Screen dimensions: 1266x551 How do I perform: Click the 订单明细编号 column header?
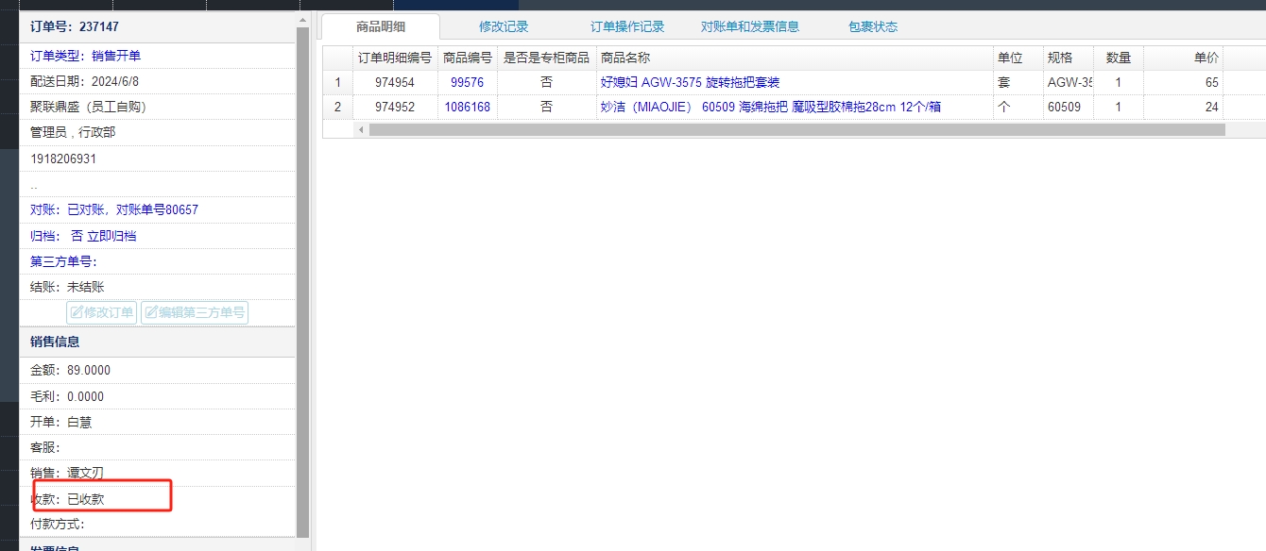pos(395,58)
